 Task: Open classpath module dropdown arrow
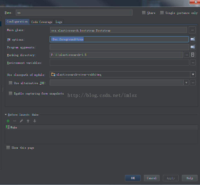click(x=193, y=74)
